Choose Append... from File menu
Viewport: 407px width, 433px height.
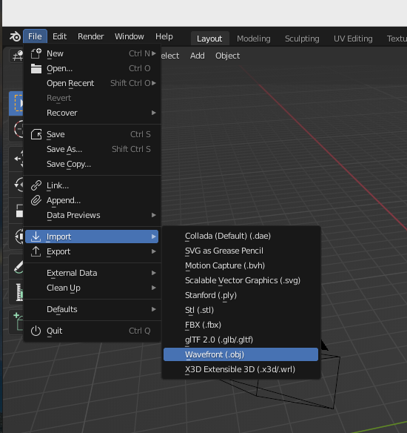coord(92,200)
